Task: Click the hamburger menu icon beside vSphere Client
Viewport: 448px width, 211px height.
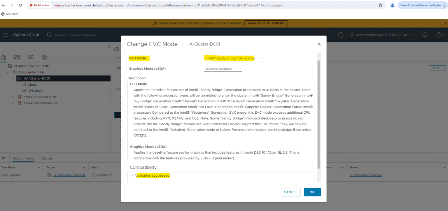Action: [5, 35]
